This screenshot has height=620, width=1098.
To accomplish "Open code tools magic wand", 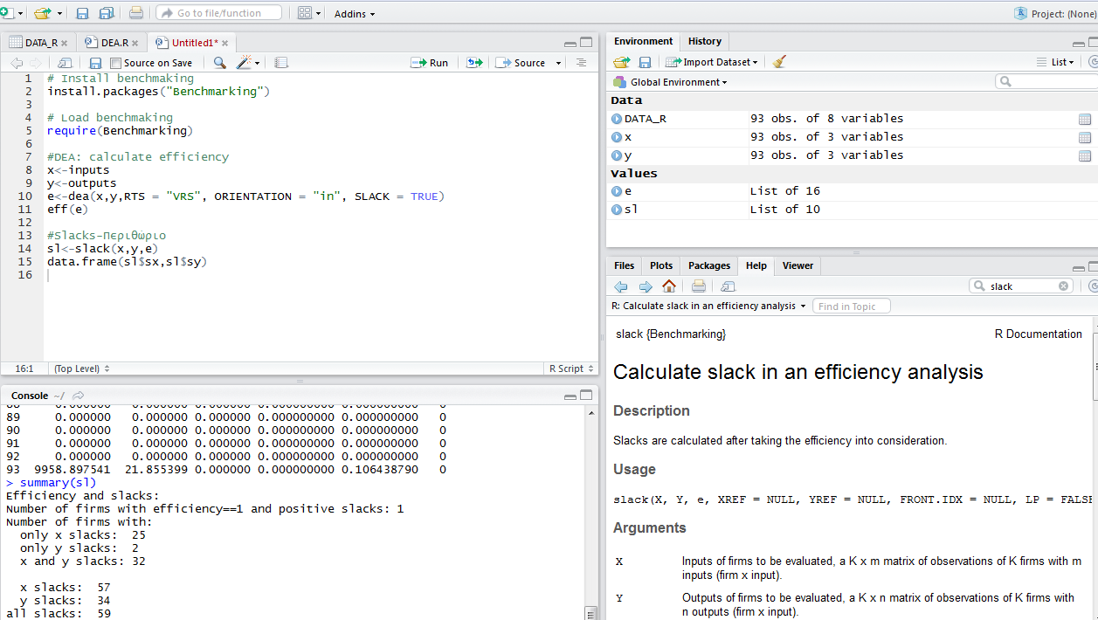I will click(244, 63).
